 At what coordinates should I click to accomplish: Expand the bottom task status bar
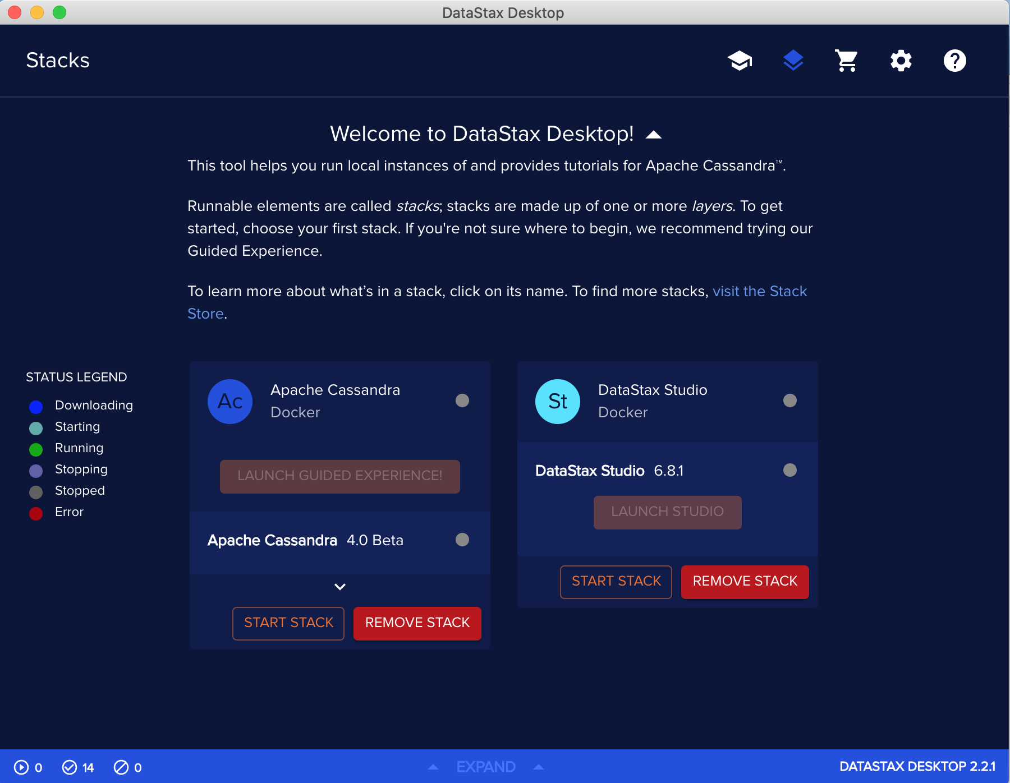[x=485, y=767]
